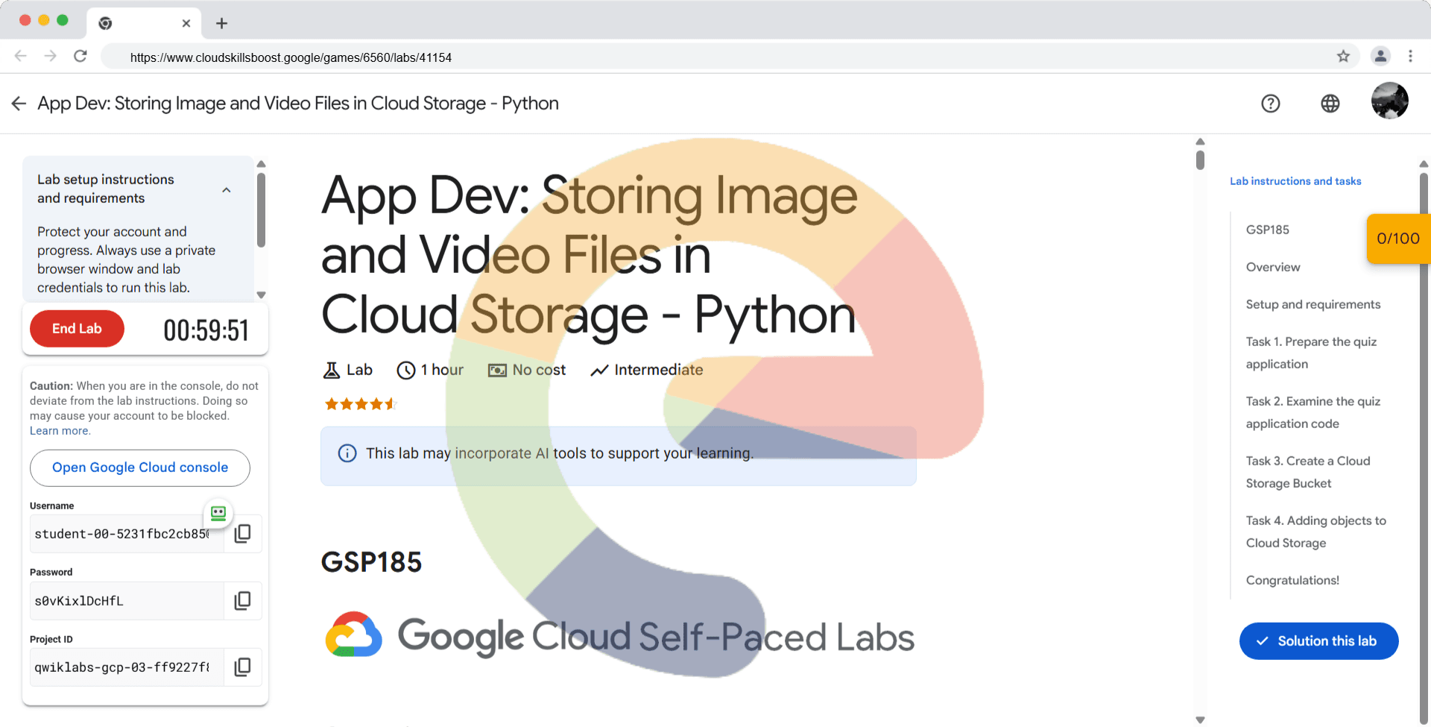Jump to Congratulations section
This screenshot has width=1431, height=727.
click(1292, 580)
